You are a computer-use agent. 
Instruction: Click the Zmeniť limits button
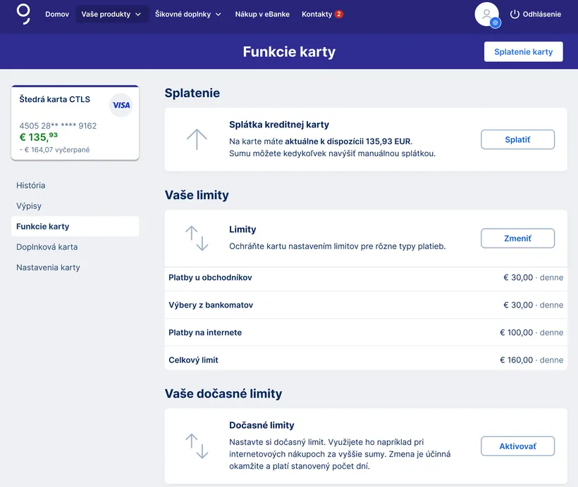(517, 239)
